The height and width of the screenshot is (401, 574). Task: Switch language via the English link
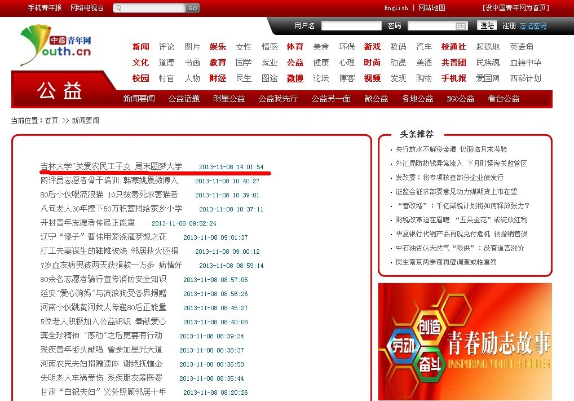point(396,8)
